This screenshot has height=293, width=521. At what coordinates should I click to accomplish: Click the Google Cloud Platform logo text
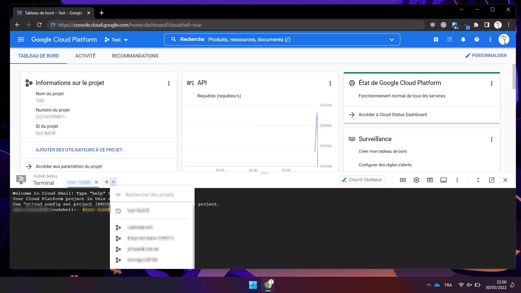[64, 40]
